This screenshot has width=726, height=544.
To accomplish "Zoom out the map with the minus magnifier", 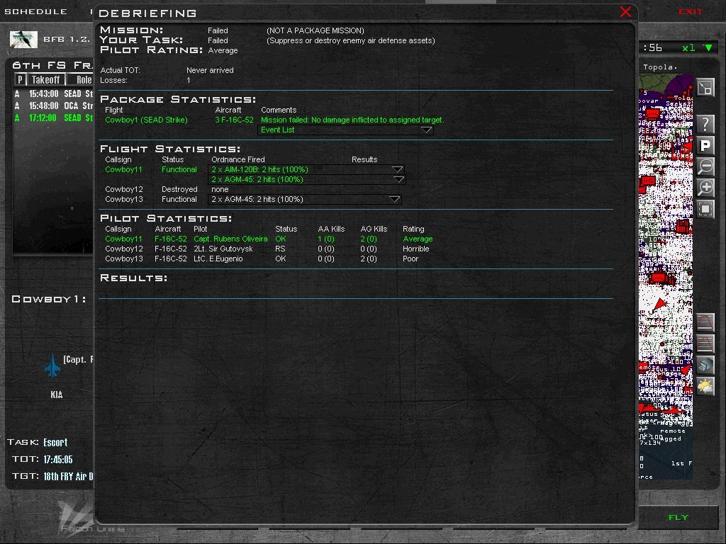I will (705, 166).
